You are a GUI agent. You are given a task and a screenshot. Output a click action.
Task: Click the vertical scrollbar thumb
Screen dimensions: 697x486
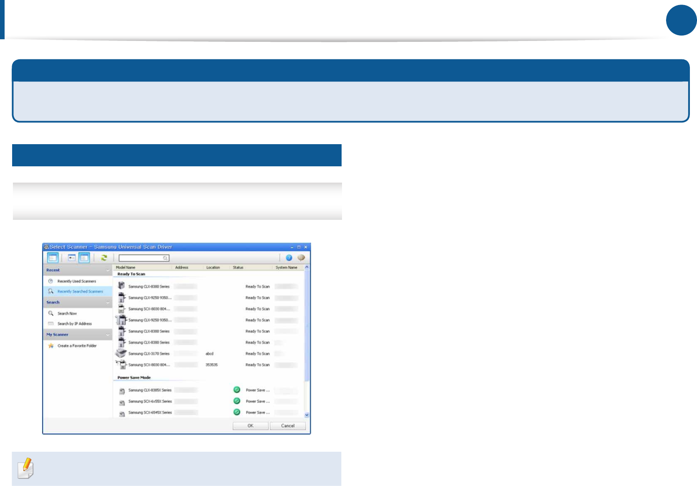click(306, 326)
